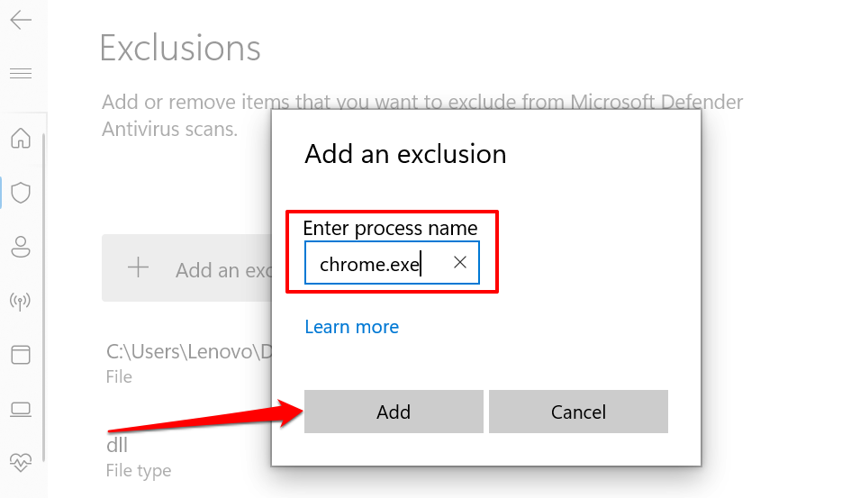Go back using the back arrow
860x498 pixels.
[x=21, y=21]
